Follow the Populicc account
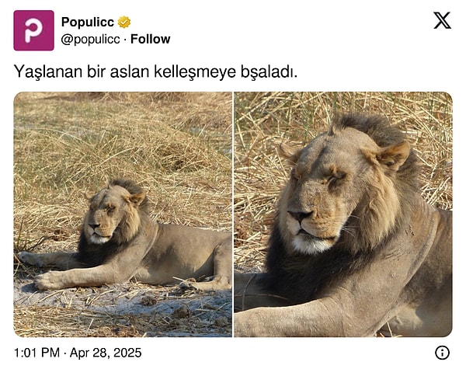Image resolution: width=466 pixels, height=376 pixels. tap(151, 39)
